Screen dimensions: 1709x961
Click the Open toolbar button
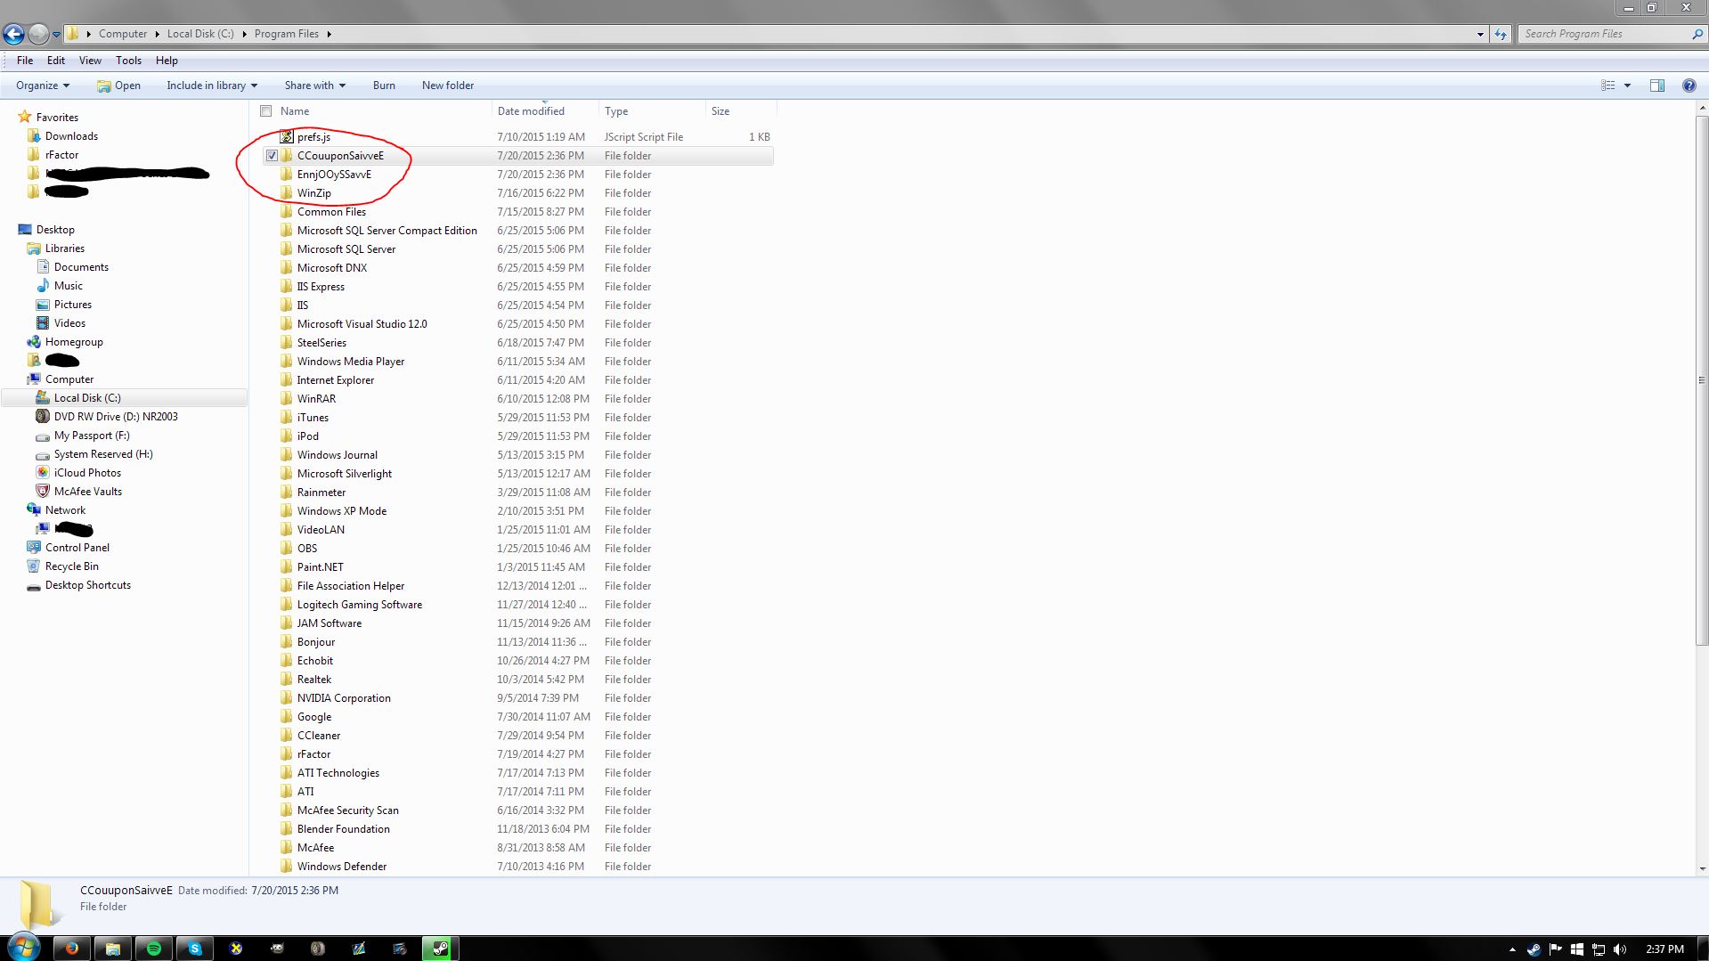118,86
